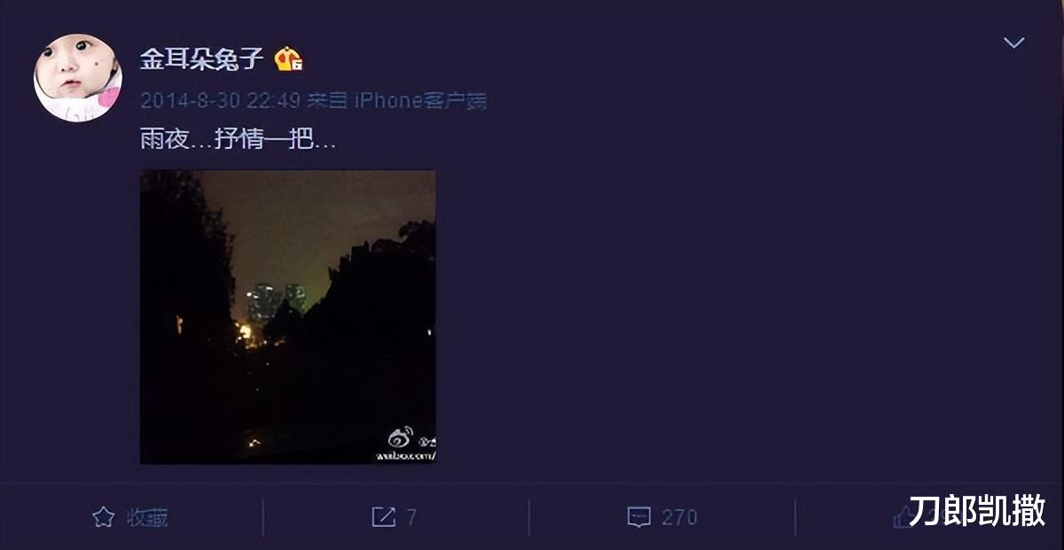Click the comment speech-bubble icon
Image resolution: width=1064 pixels, height=550 pixels.
point(638,517)
